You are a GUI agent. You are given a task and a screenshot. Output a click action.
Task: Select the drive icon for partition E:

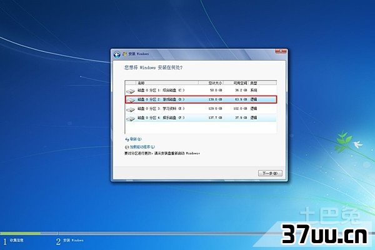point(131,109)
